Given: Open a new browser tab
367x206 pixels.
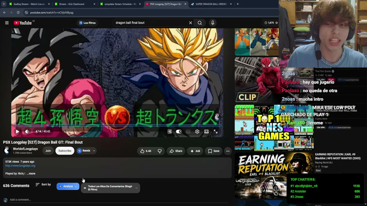Looking at the screenshot, I should 238,4.
